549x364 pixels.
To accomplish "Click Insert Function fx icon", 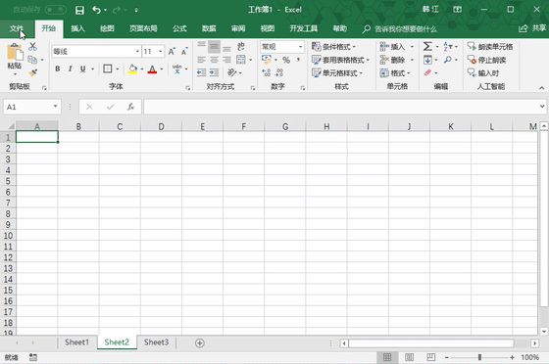I will pyautogui.click(x=131, y=107).
